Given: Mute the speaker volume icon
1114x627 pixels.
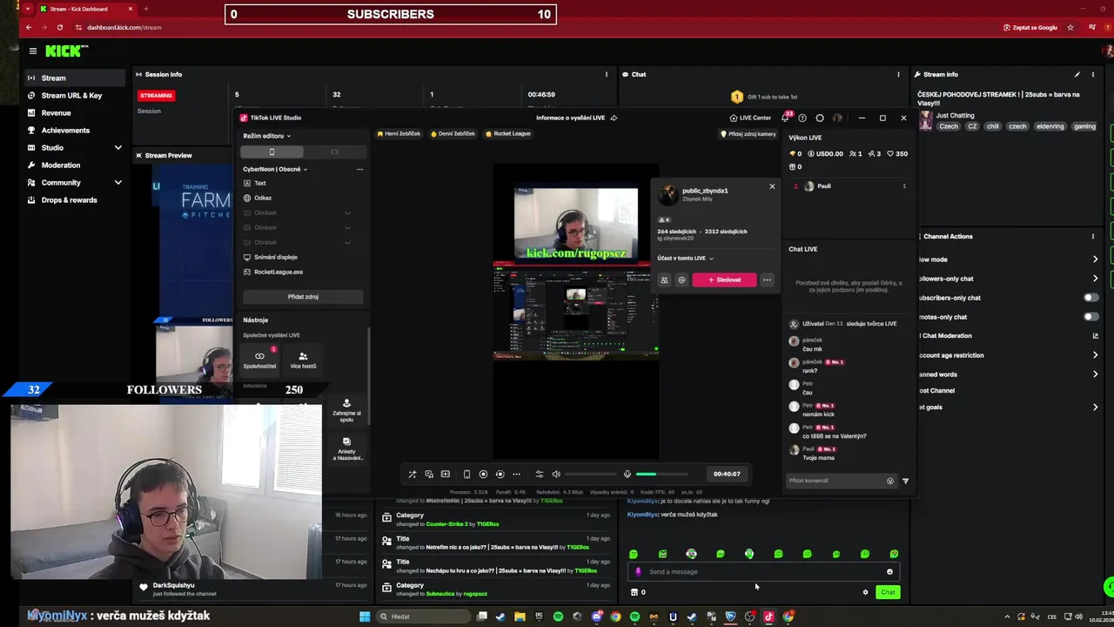Looking at the screenshot, I should tap(556, 475).
